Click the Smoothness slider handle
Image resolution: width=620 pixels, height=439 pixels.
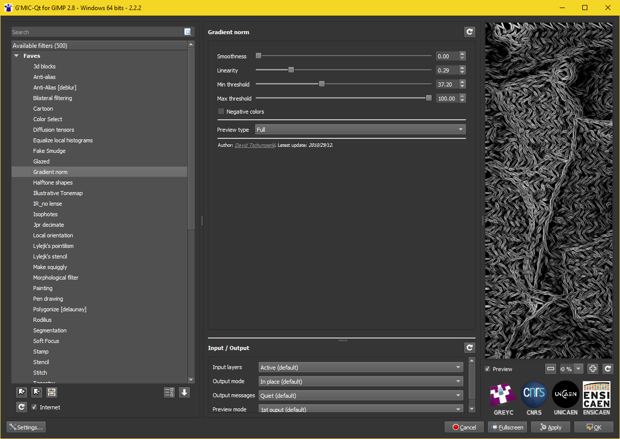pos(258,56)
